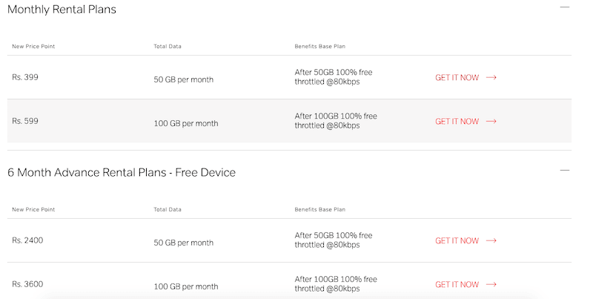The width and height of the screenshot is (593, 299).
Task: Click Total Data header in Monthly table
Action: pos(168,47)
